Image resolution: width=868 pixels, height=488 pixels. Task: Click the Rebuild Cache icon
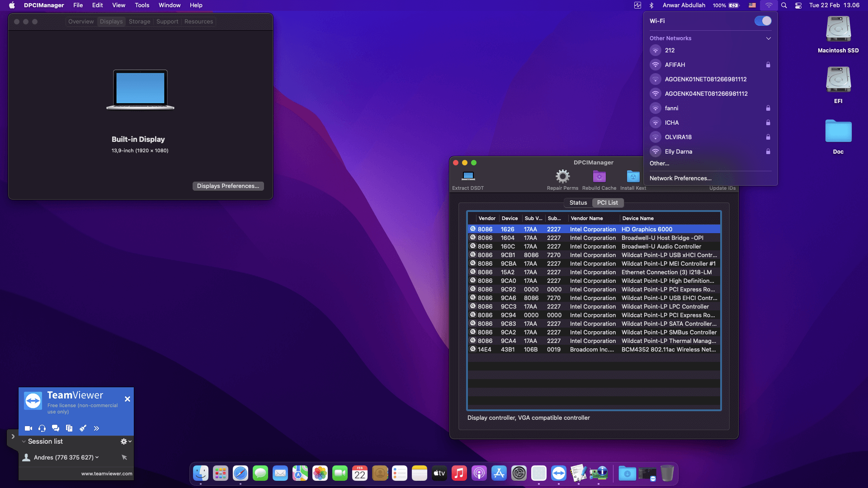coord(599,176)
